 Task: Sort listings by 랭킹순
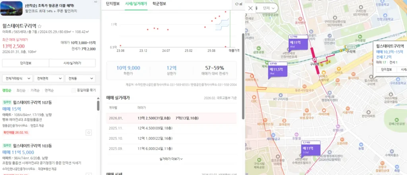click(x=7, y=90)
